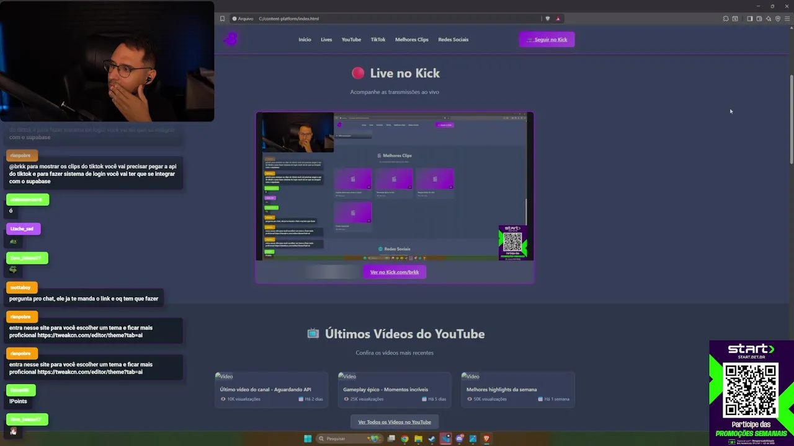This screenshot has width=794, height=446.
Task: Click 'Há 5 dias' text
Action: click(x=437, y=399)
